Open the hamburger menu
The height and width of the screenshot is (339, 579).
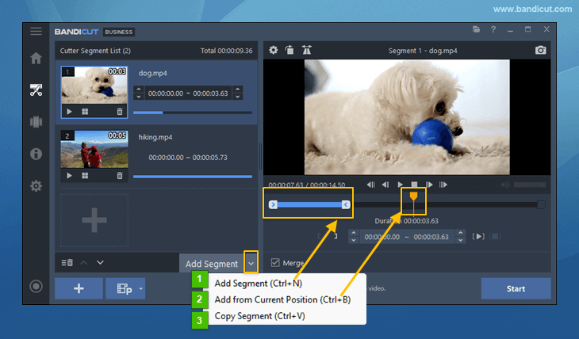pyautogui.click(x=36, y=31)
